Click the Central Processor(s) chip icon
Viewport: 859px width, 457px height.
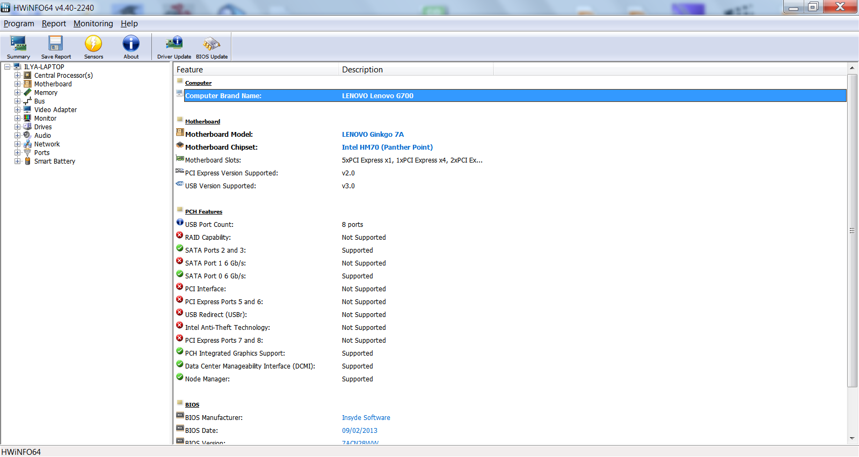27,76
